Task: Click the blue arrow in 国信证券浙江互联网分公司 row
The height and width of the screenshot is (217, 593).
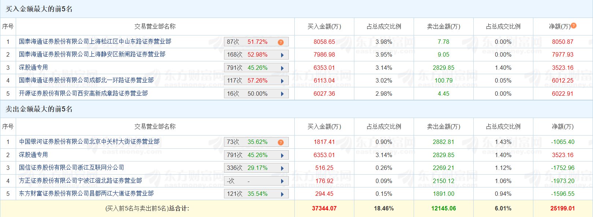Action: pyautogui.click(x=282, y=168)
